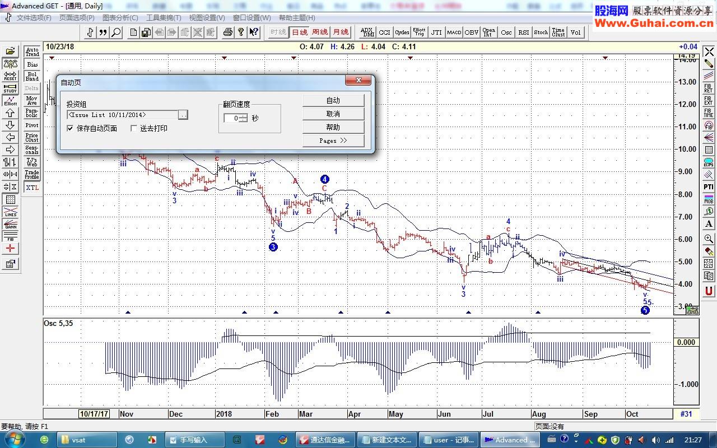Viewport: 717px width, 448px height.
Task: Expand the Pages >> button
Action: [x=333, y=141]
